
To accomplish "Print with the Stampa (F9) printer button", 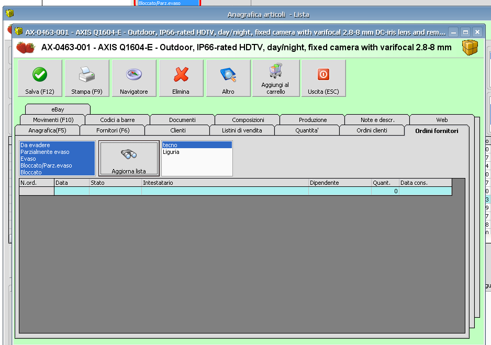I will pos(87,79).
